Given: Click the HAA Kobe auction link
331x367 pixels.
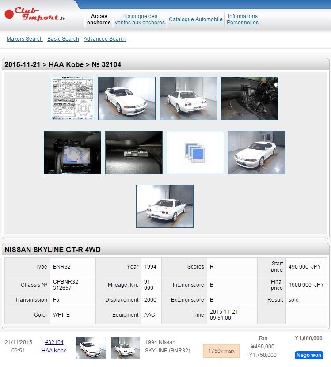Looking at the screenshot, I should [54, 351].
